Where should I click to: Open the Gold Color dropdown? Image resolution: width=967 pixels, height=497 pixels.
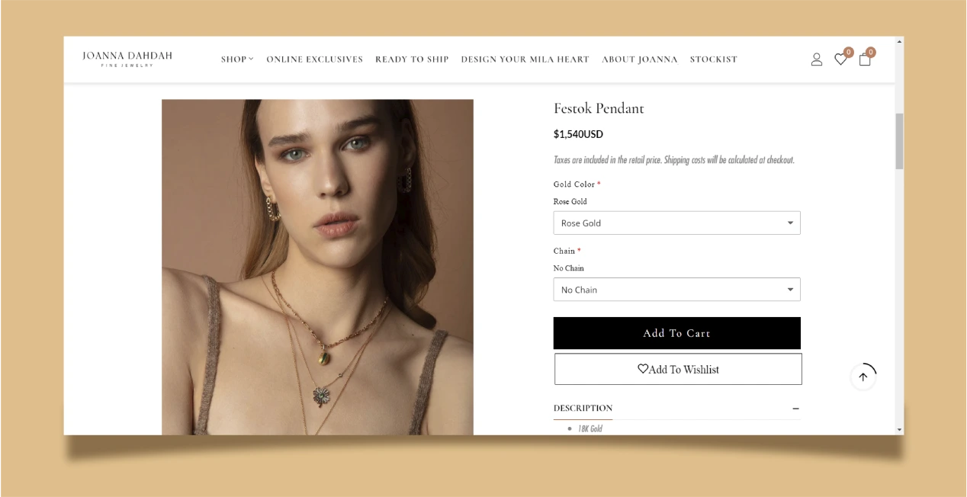tap(676, 223)
